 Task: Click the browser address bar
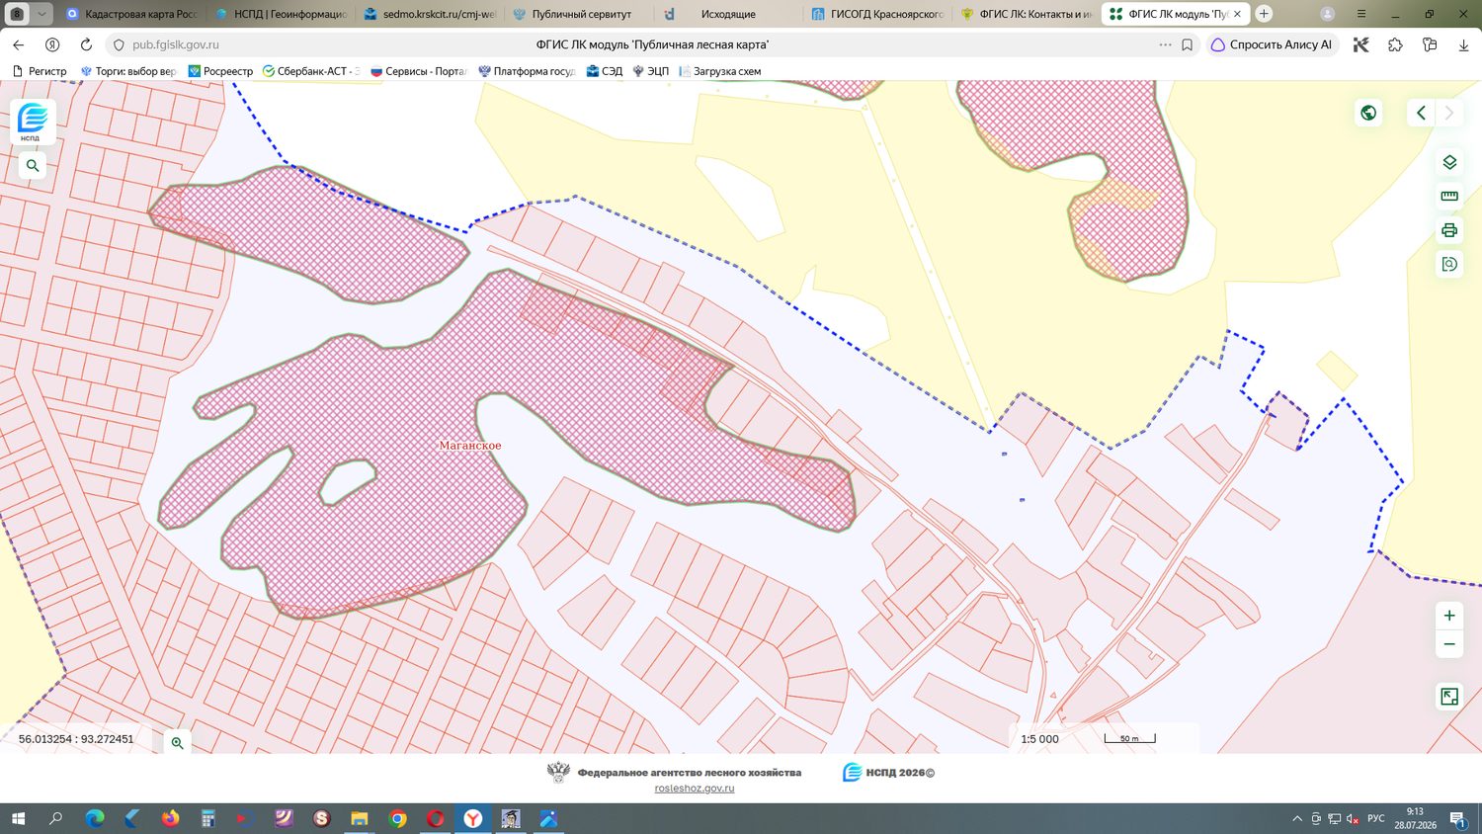click(x=652, y=44)
